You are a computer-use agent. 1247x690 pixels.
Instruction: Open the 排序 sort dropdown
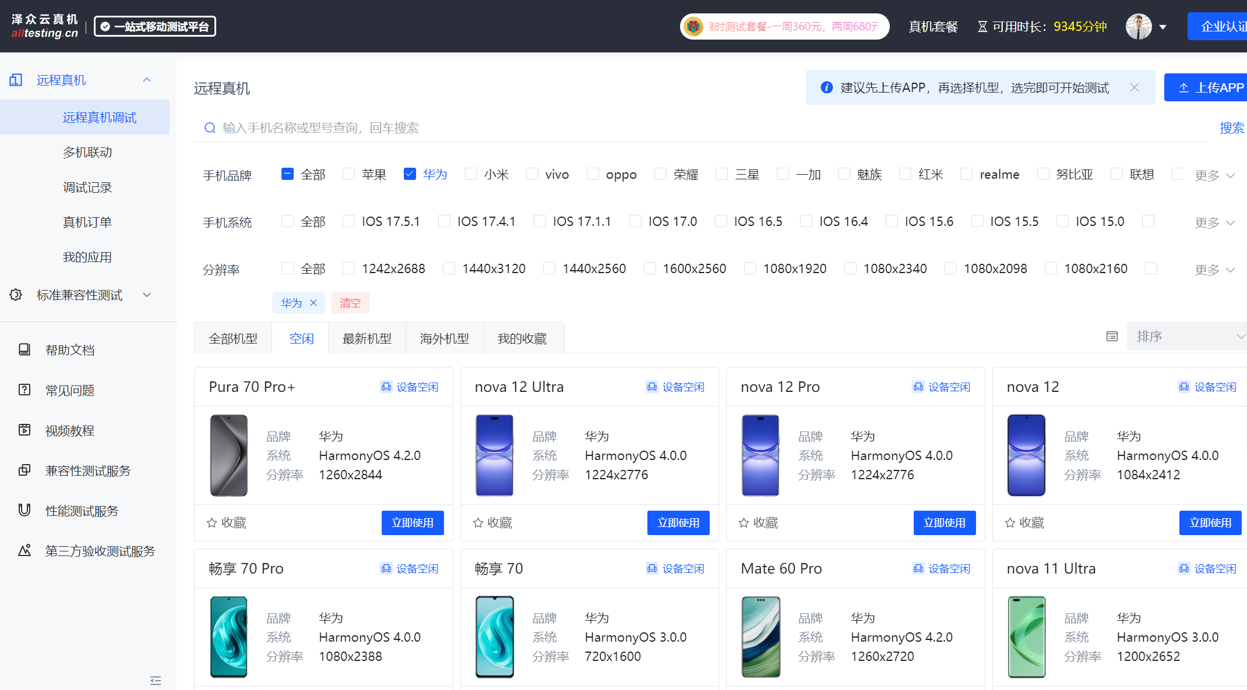tap(1187, 336)
